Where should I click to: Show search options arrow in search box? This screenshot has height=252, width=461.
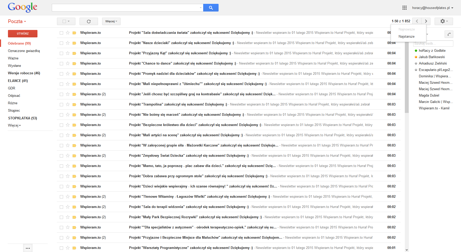(201, 8)
